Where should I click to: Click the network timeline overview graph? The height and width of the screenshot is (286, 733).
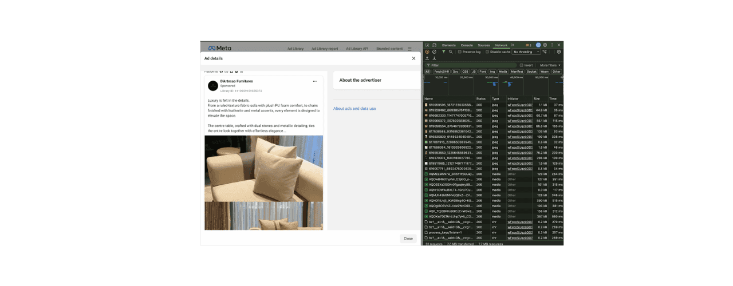(493, 85)
